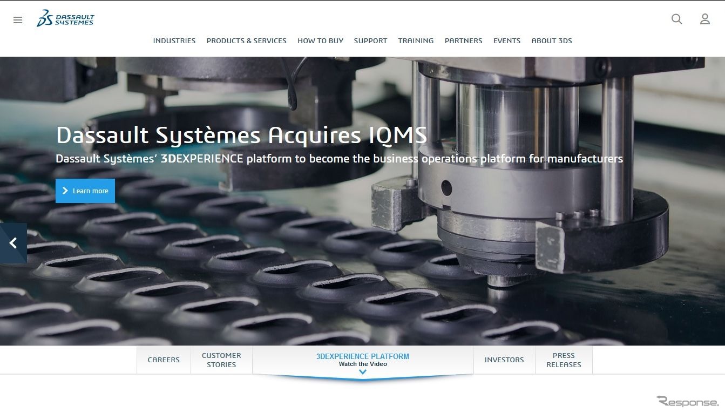Open the search magnifier icon
The image size is (725, 413).
click(x=676, y=19)
